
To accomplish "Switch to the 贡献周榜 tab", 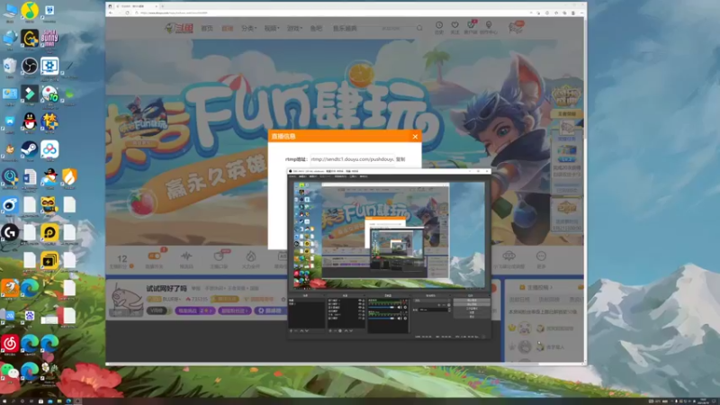I will pyautogui.click(x=549, y=300).
